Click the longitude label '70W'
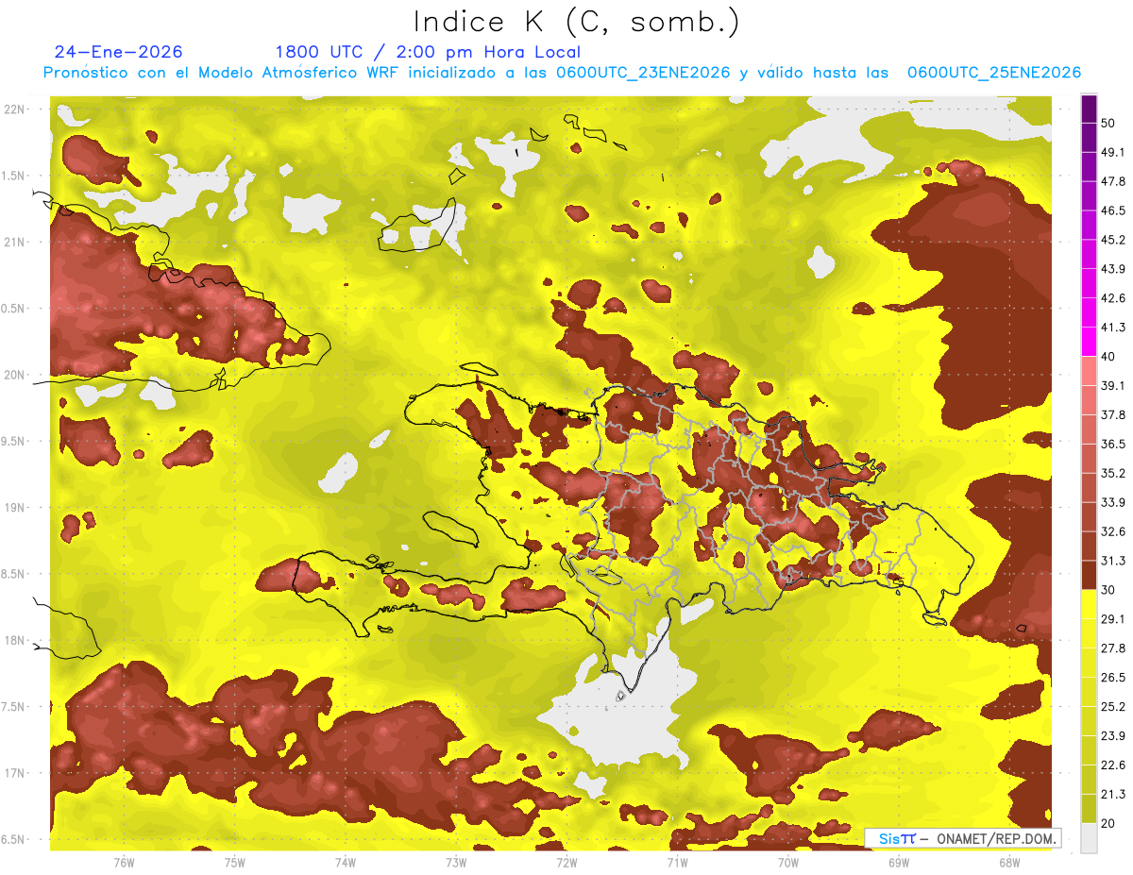The width and height of the screenshot is (1133, 875). [x=788, y=862]
